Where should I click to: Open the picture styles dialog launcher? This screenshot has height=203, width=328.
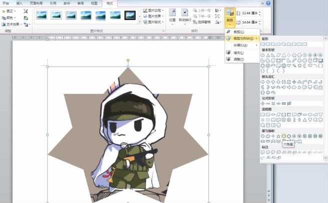[x=163, y=31]
